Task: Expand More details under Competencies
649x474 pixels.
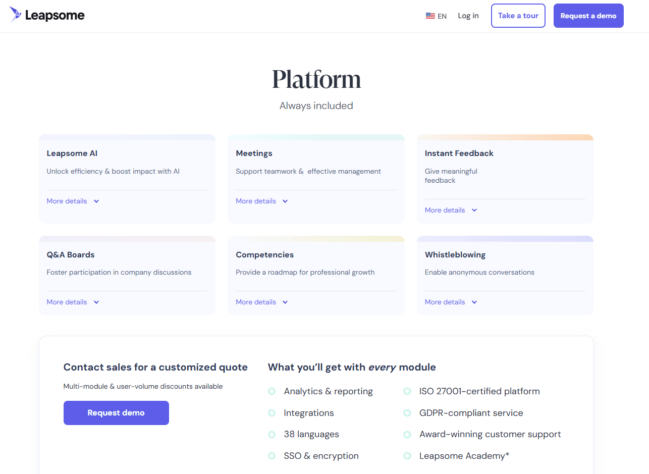Action: coord(262,302)
